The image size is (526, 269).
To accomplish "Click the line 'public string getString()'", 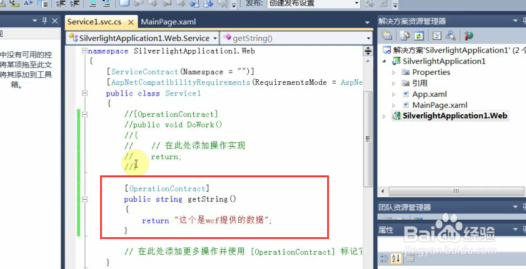I will [180, 199].
